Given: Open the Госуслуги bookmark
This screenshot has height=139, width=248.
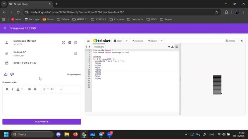Looking at the screenshot, I should [32, 19].
